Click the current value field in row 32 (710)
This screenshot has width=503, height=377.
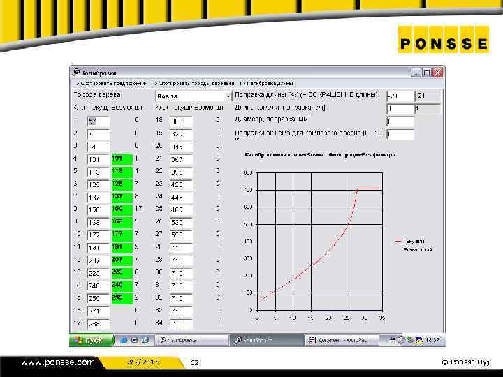(181, 299)
